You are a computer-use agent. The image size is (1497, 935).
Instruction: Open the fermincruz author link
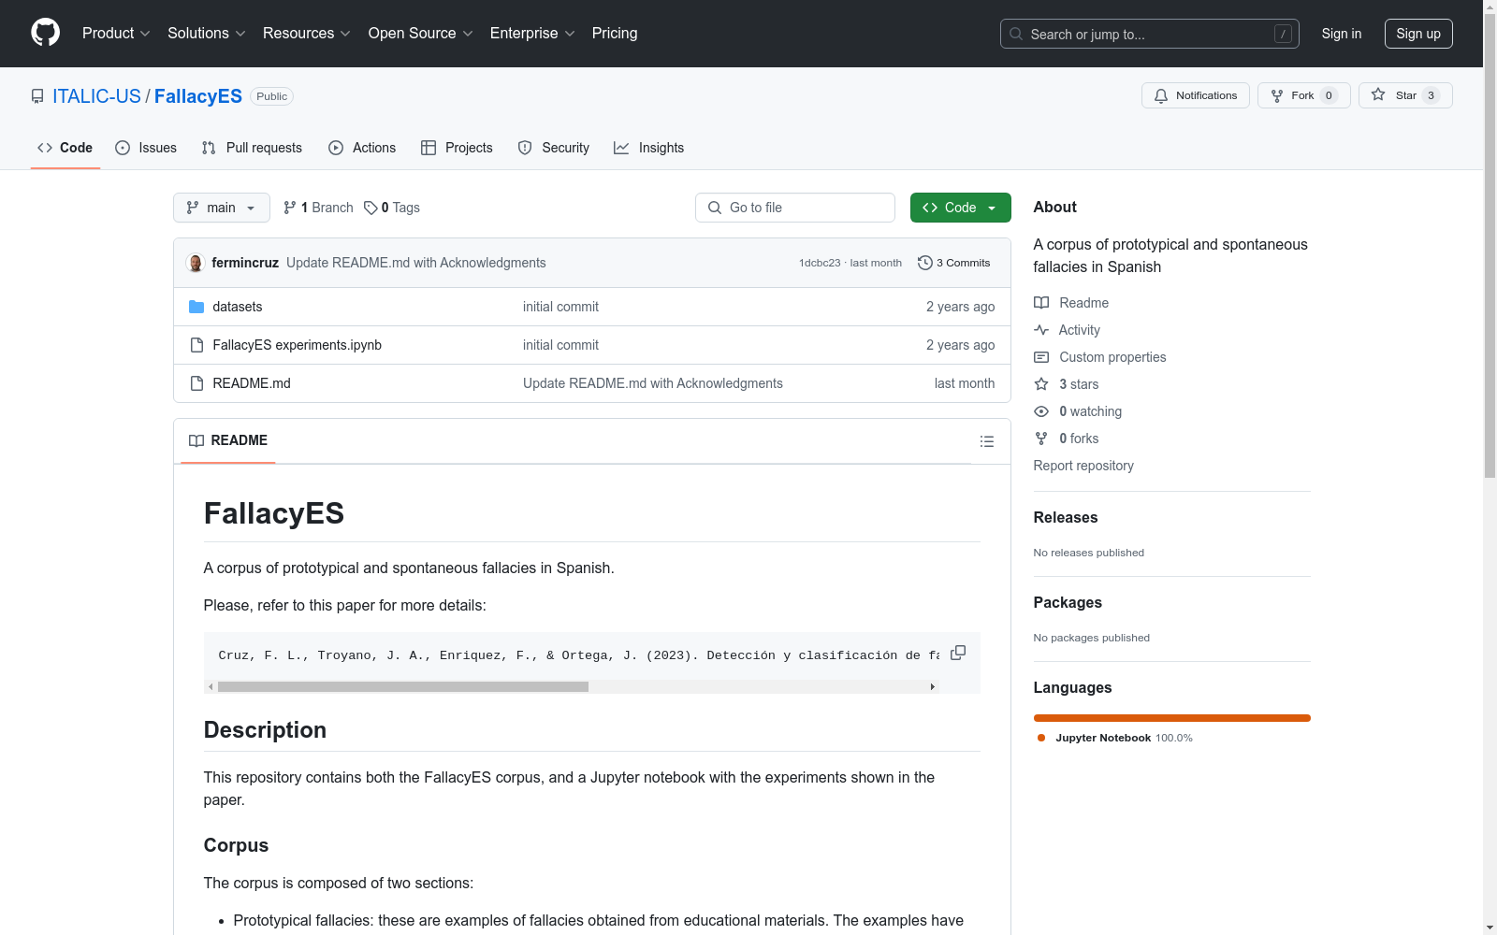tap(245, 263)
